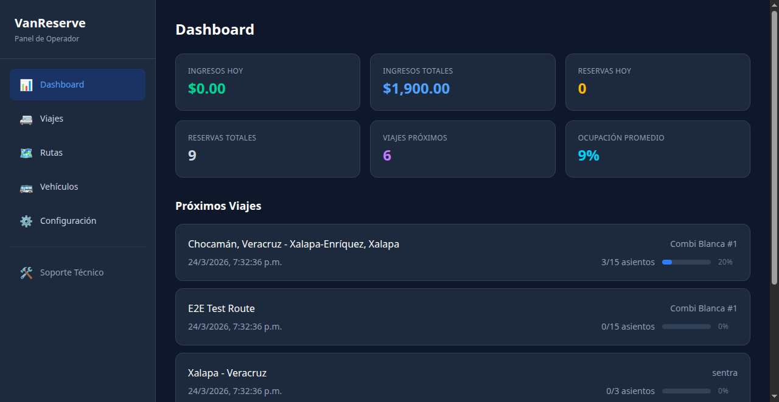Go to Rutas section
The image size is (779, 402).
click(x=51, y=153)
